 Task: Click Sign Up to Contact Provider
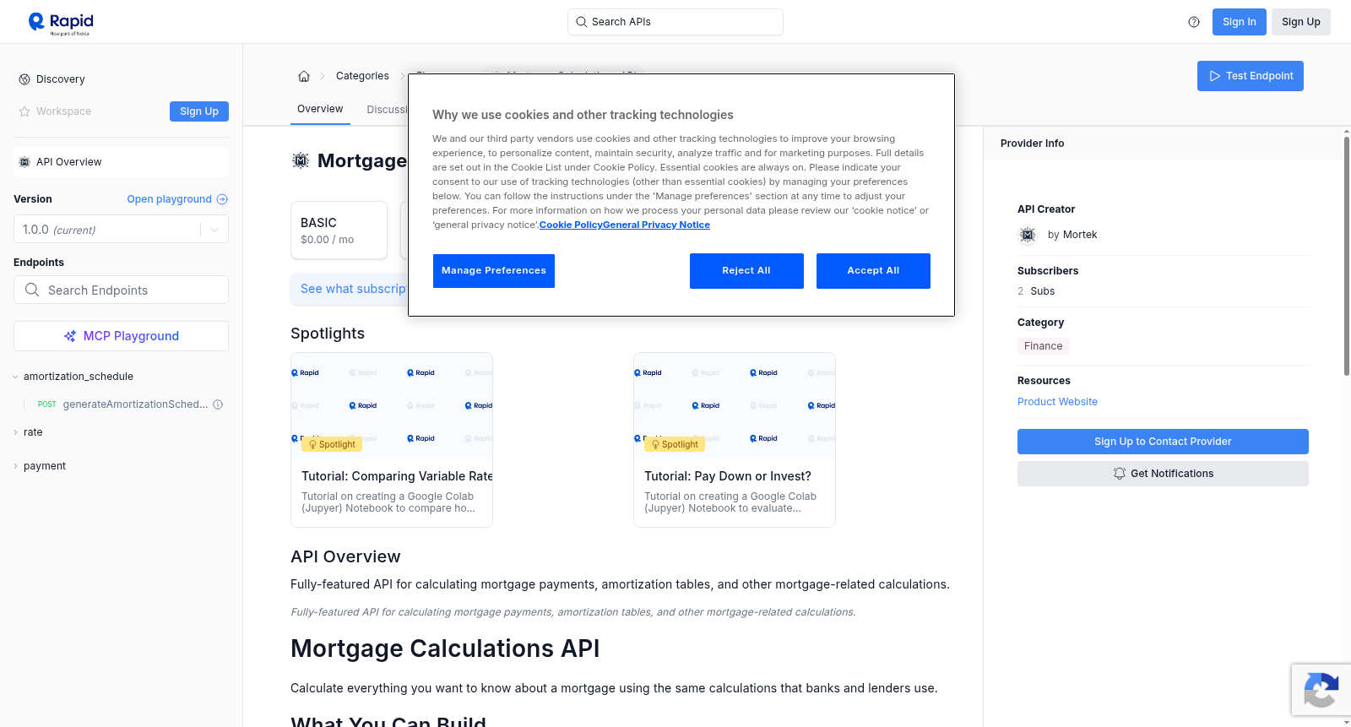click(x=1163, y=442)
